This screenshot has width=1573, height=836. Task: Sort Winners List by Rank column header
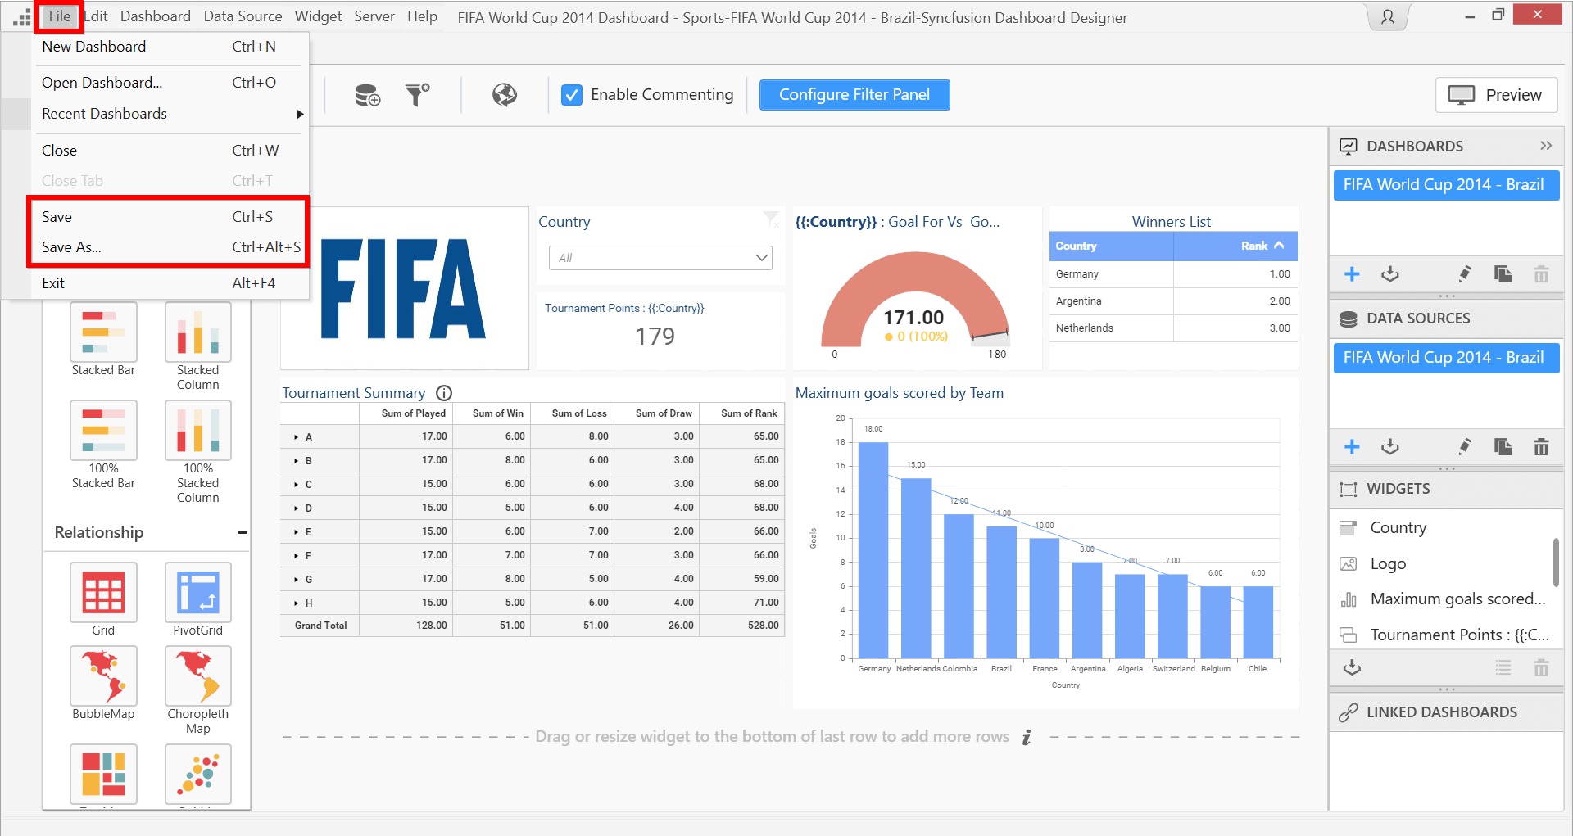[1235, 246]
